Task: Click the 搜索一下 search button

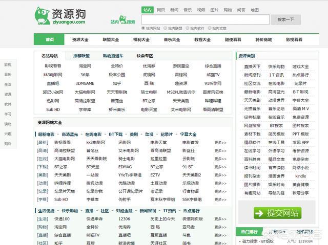Action: [x=286, y=19]
